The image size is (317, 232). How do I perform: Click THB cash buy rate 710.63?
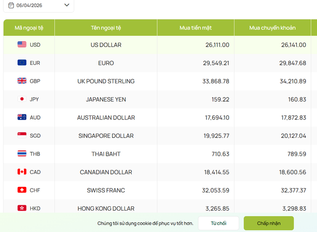click(x=220, y=154)
